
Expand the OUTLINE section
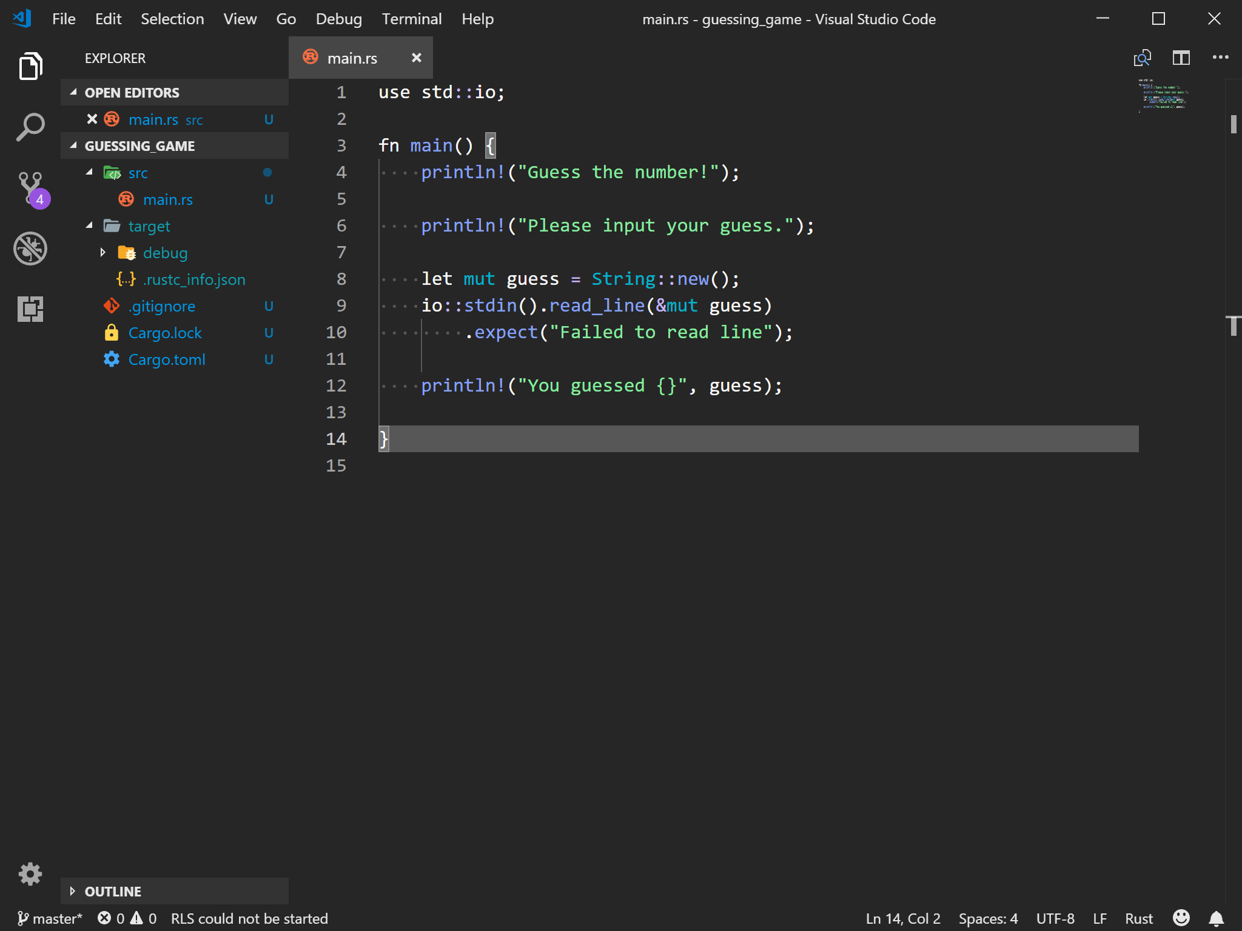[x=113, y=891]
